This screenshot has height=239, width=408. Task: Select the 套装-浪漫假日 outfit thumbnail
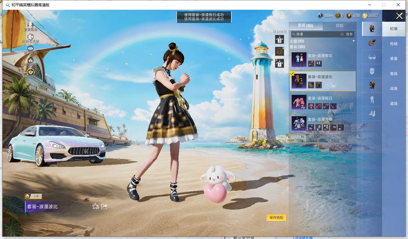pyautogui.click(x=299, y=102)
